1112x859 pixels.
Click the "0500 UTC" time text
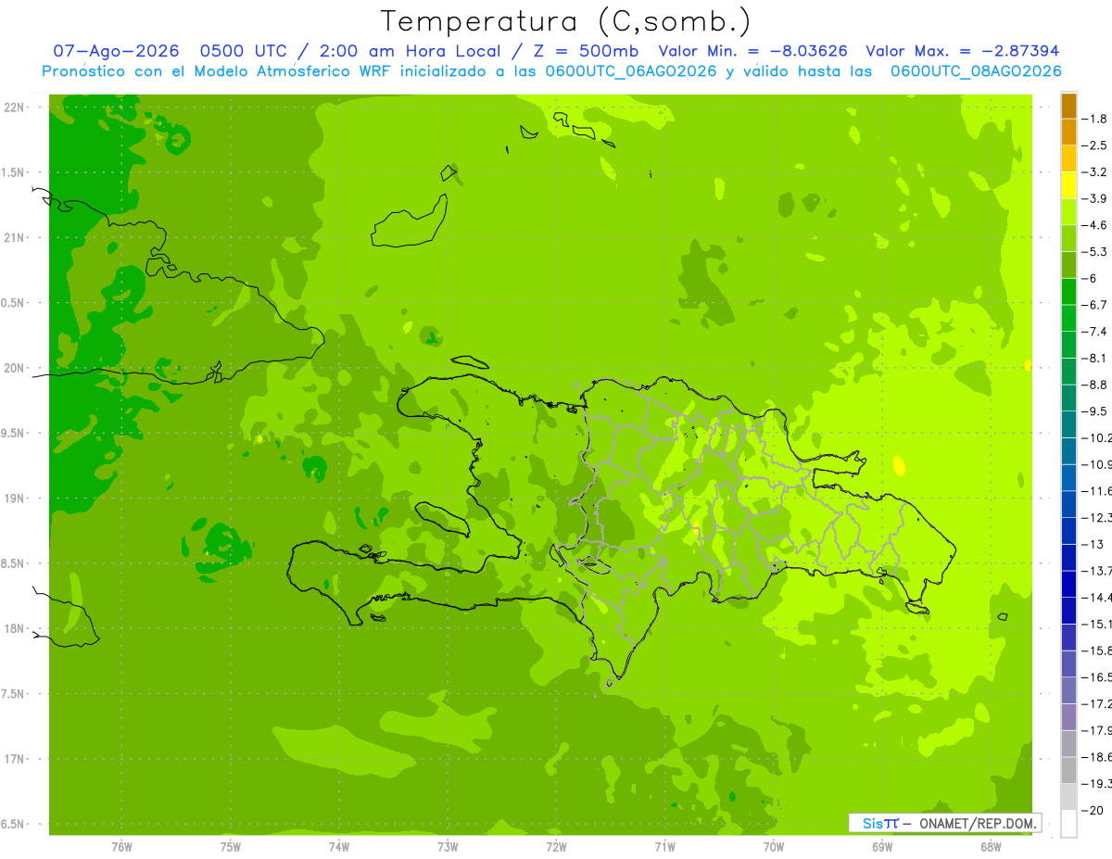245,51
